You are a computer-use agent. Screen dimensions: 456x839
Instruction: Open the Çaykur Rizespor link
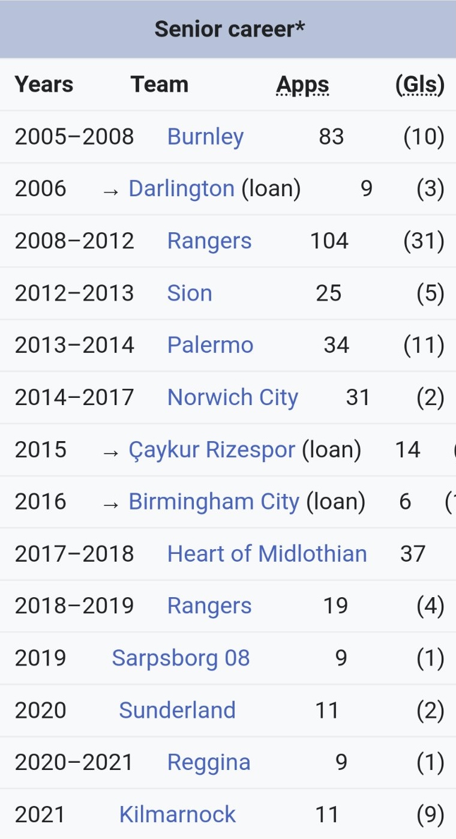[212, 450]
